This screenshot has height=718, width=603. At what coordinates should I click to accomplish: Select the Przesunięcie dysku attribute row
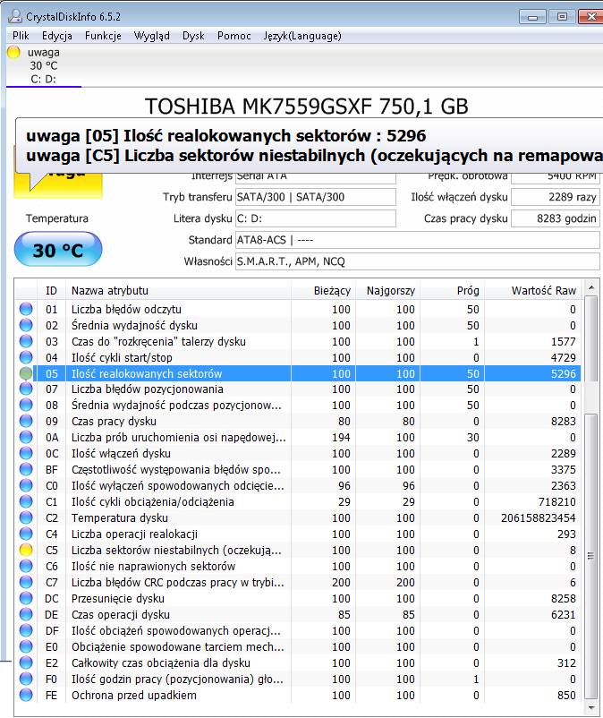point(298,598)
